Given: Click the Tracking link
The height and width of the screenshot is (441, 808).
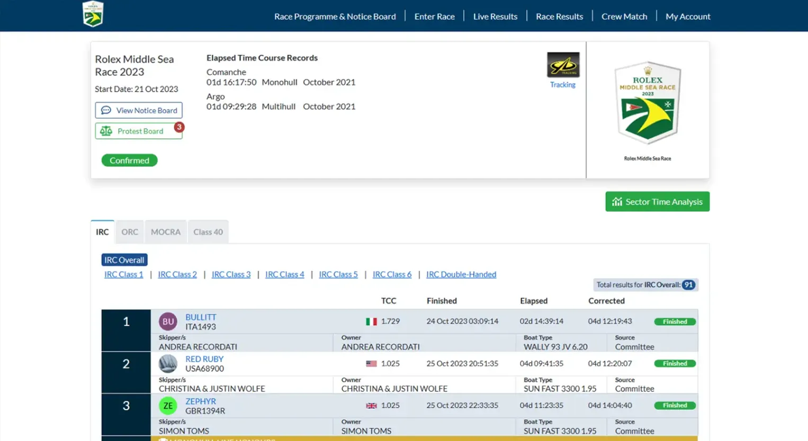Looking at the screenshot, I should coord(562,85).
